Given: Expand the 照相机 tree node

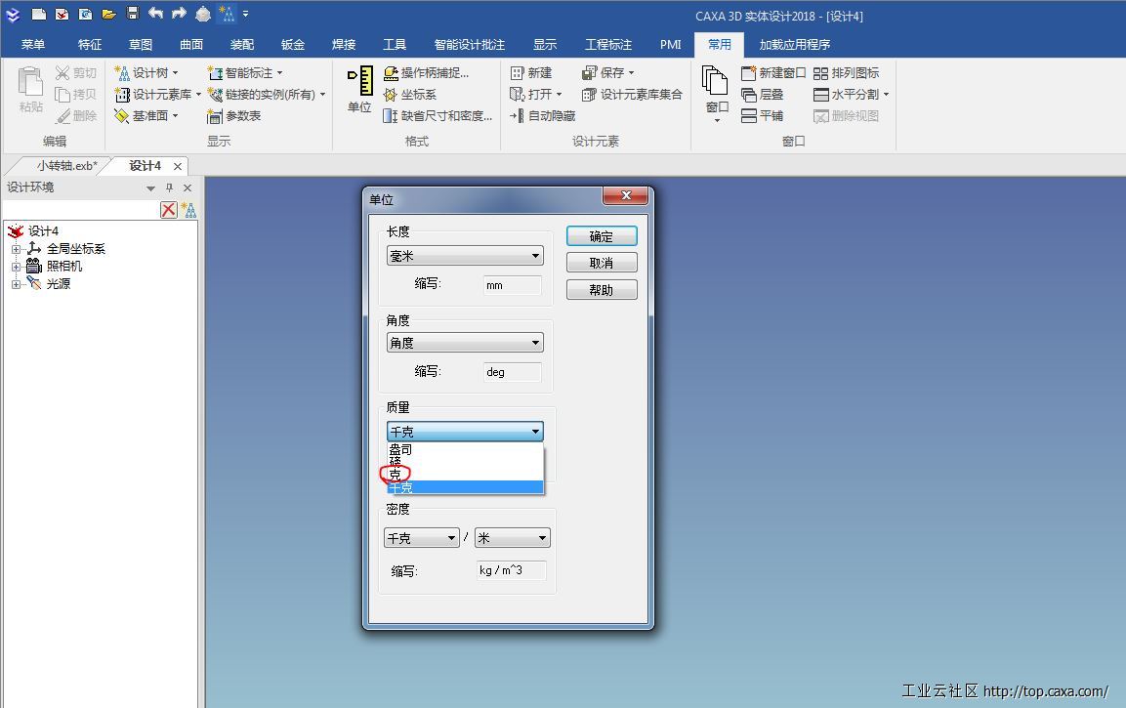Looking at the screenshot, I should tap(16, 267).
